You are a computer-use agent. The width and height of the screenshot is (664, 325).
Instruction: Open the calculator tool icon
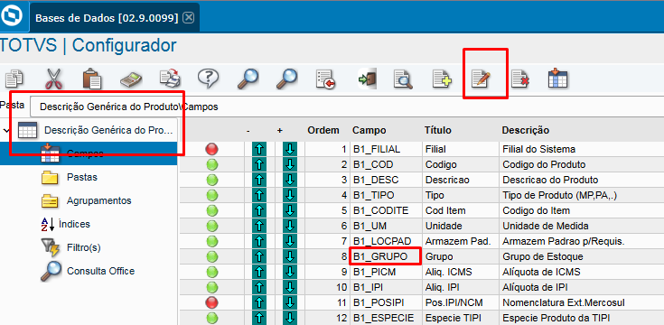pos(131,79)
